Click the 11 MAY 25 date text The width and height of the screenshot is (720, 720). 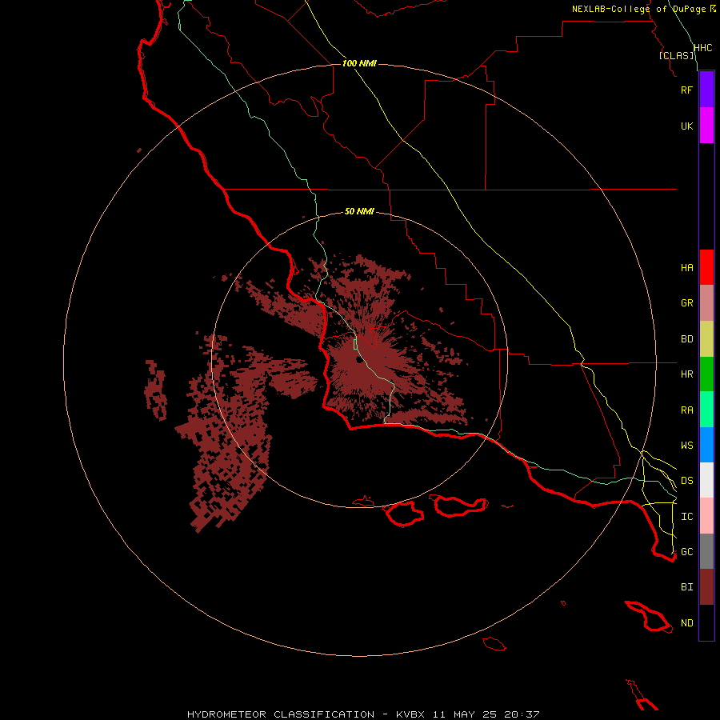465,714
